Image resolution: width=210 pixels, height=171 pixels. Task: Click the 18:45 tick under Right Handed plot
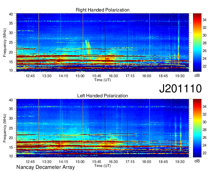click(163, 76)
